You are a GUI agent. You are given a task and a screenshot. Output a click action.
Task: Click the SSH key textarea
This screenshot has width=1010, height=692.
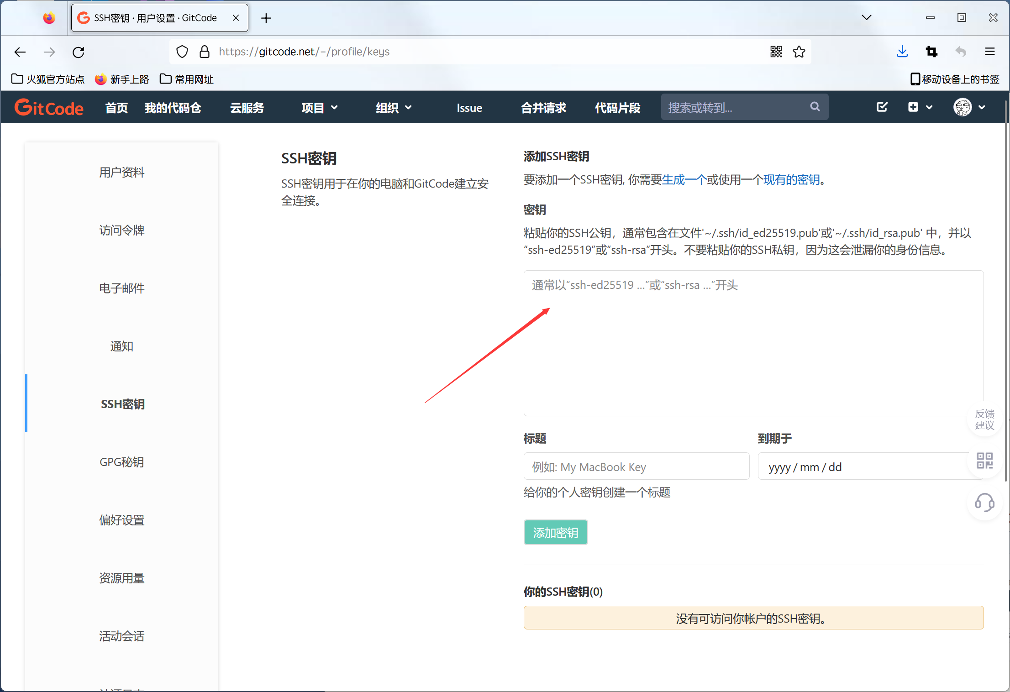point(753,343)
